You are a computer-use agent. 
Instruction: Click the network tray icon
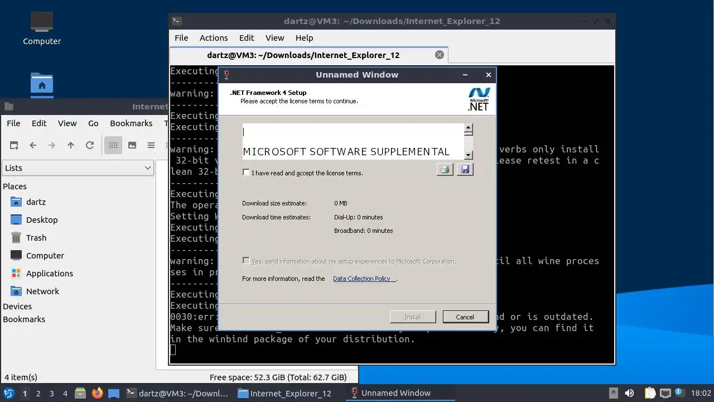click(x=665, y=393)
